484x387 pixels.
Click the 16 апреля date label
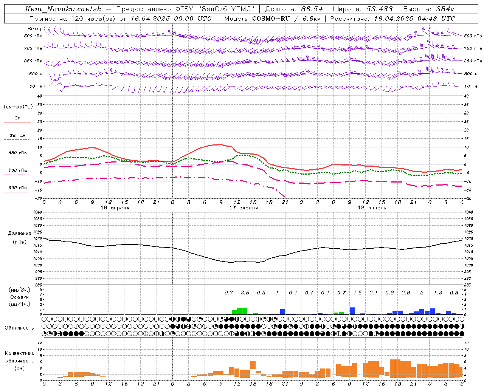click(115, 208)
